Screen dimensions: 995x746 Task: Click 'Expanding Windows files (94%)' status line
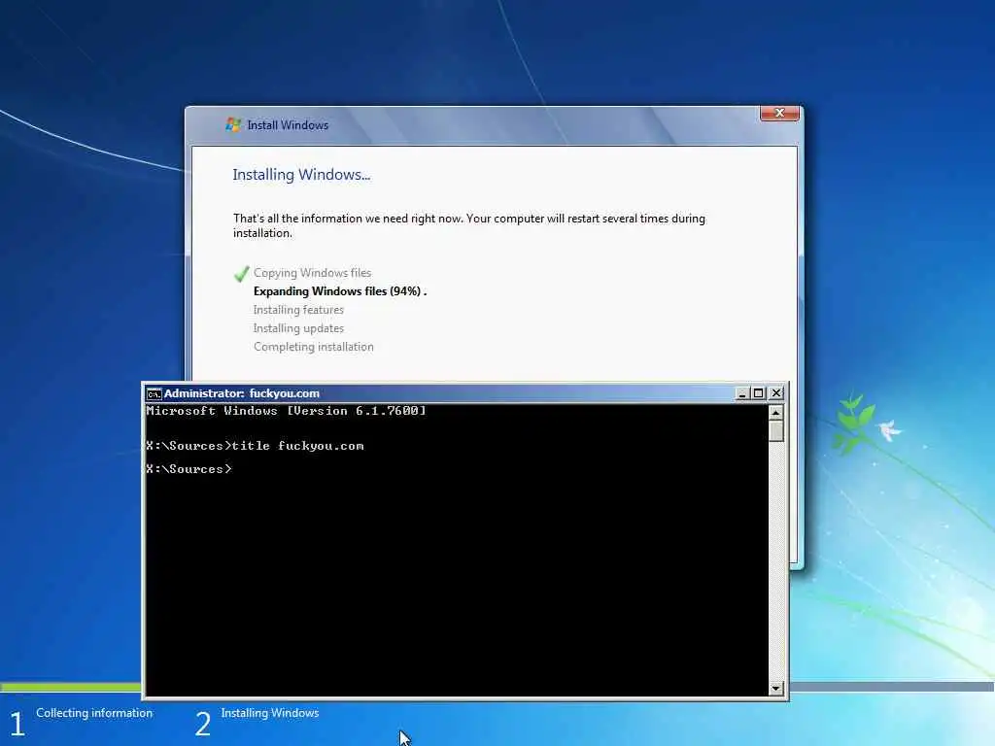click(x=340, y=291)
